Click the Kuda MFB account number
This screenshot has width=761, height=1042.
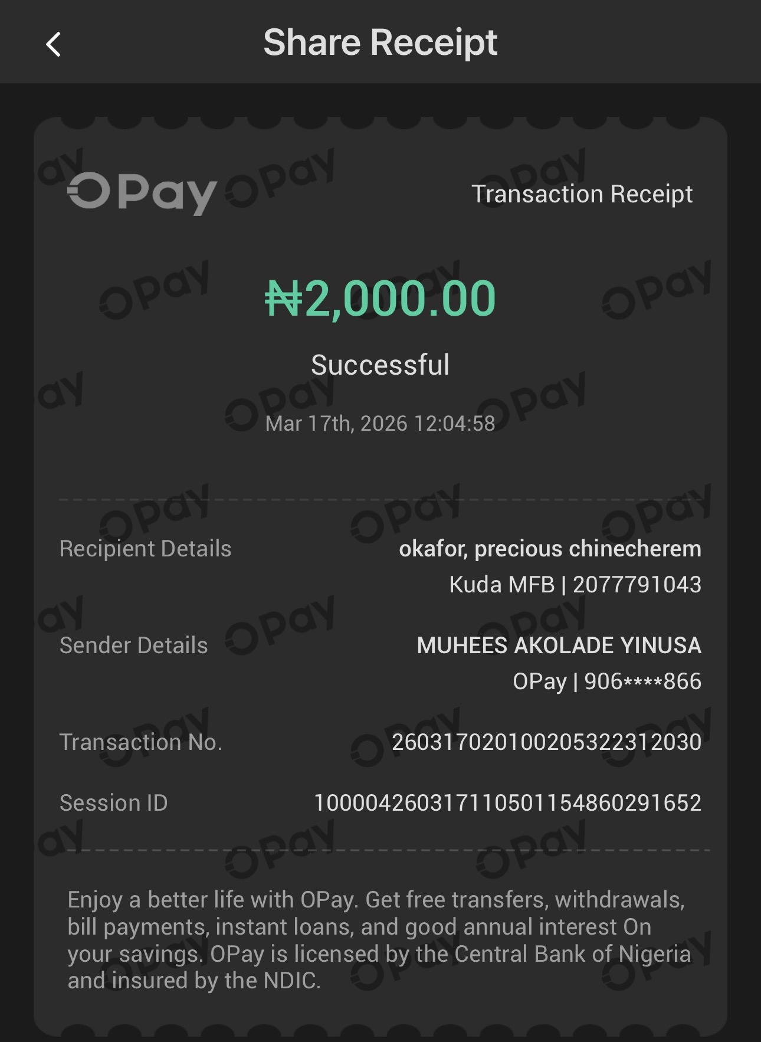(x=575, y=585)
